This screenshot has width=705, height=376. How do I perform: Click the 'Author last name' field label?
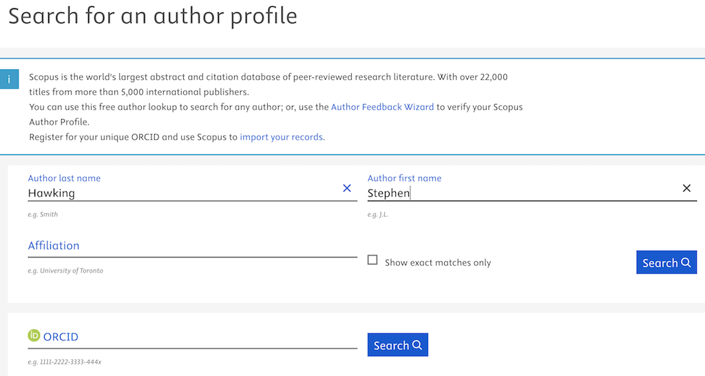click(64, 178)
